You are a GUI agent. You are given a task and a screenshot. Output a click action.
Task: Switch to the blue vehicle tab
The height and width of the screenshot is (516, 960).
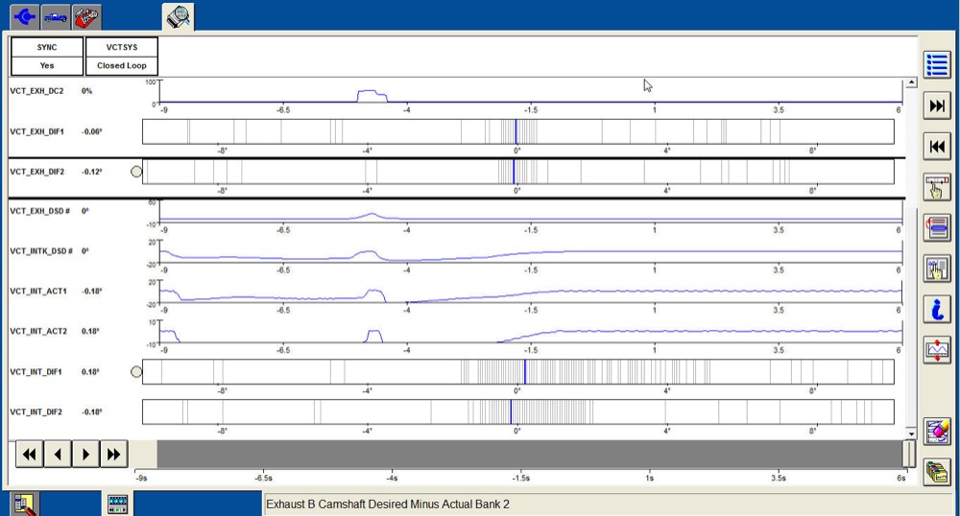[56, 16]
